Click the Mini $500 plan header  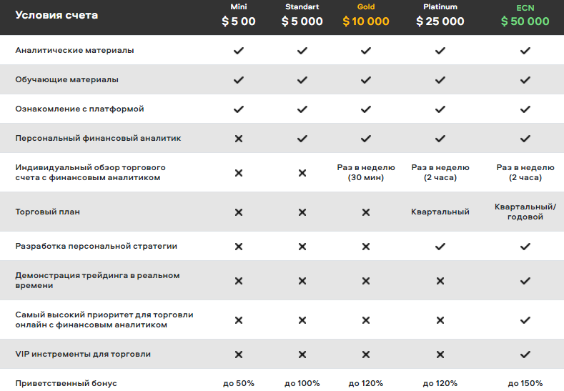point(239,15)
